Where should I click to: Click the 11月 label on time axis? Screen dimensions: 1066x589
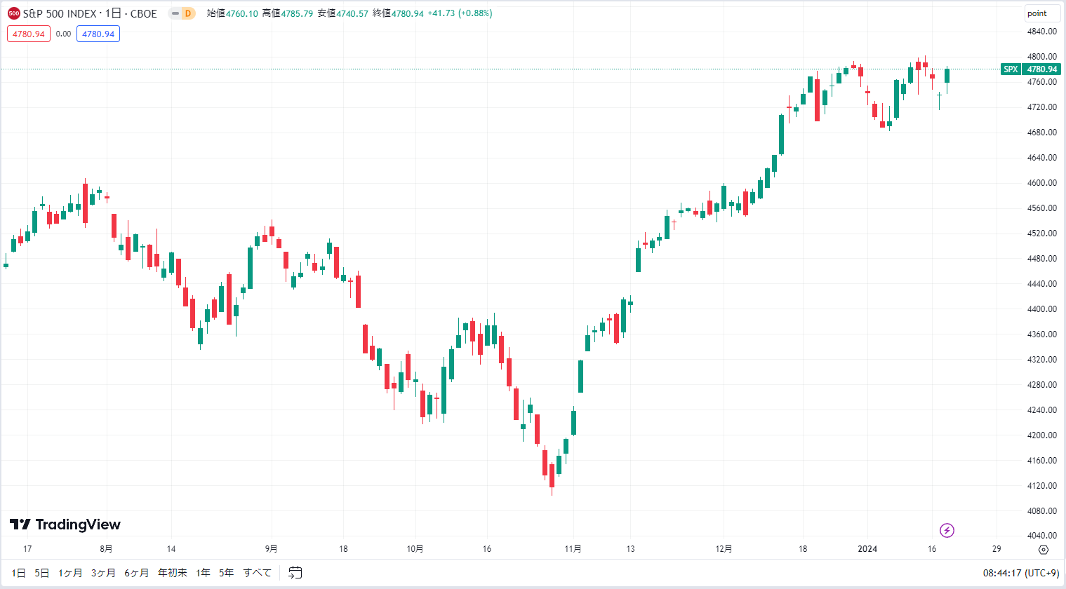tap(573, 549)
